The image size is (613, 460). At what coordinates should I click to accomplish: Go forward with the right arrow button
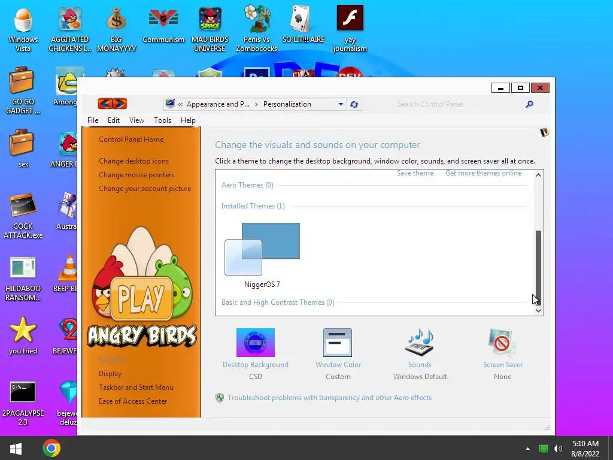pos(120,104)
